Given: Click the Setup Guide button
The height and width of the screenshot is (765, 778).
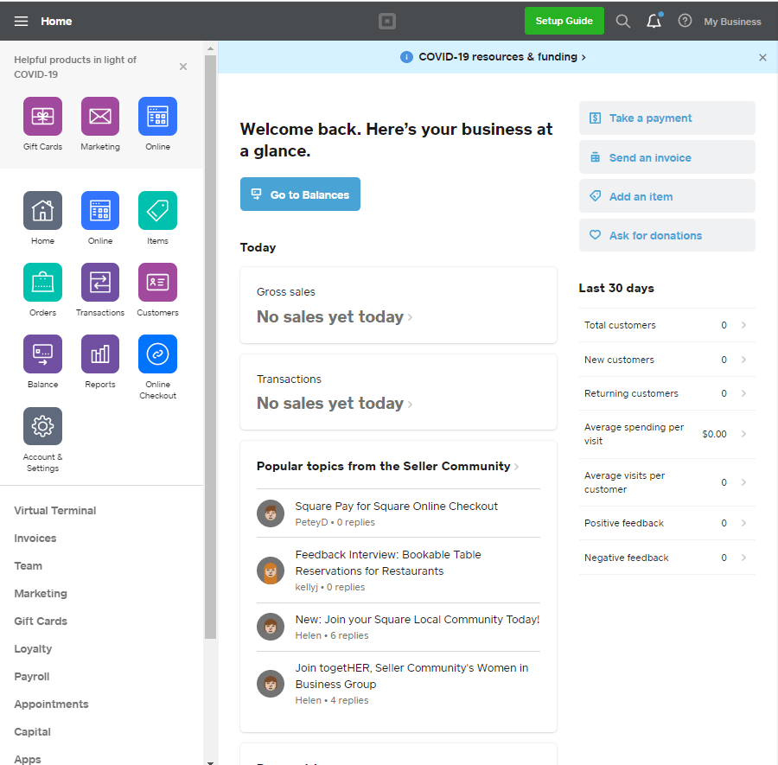Looking at the screenshot, I should (x=564, y=21).
